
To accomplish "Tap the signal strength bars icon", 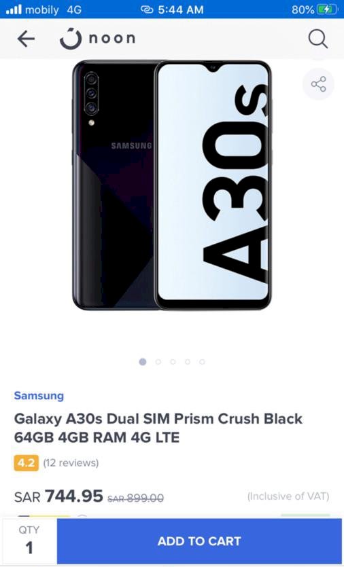I will tap(14, 10).
